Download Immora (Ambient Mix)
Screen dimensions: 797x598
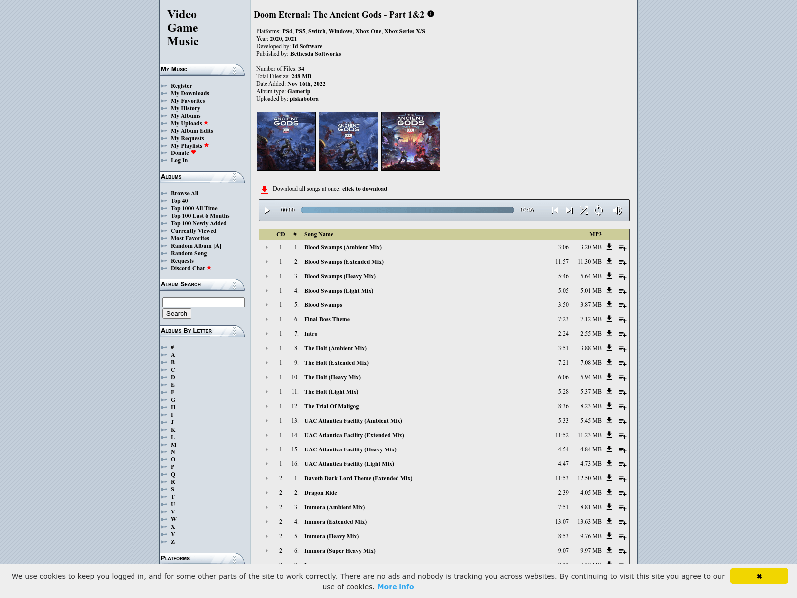tap(609, 507)
